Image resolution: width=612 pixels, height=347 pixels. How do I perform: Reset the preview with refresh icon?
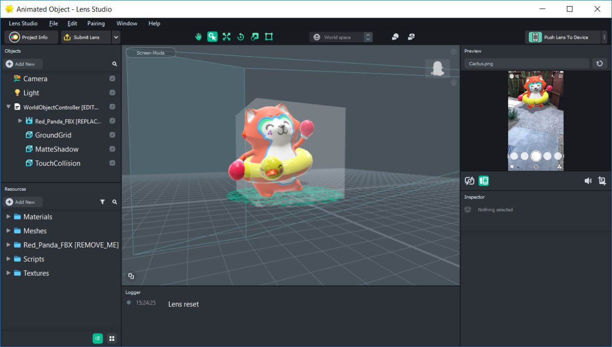[600, 64]
